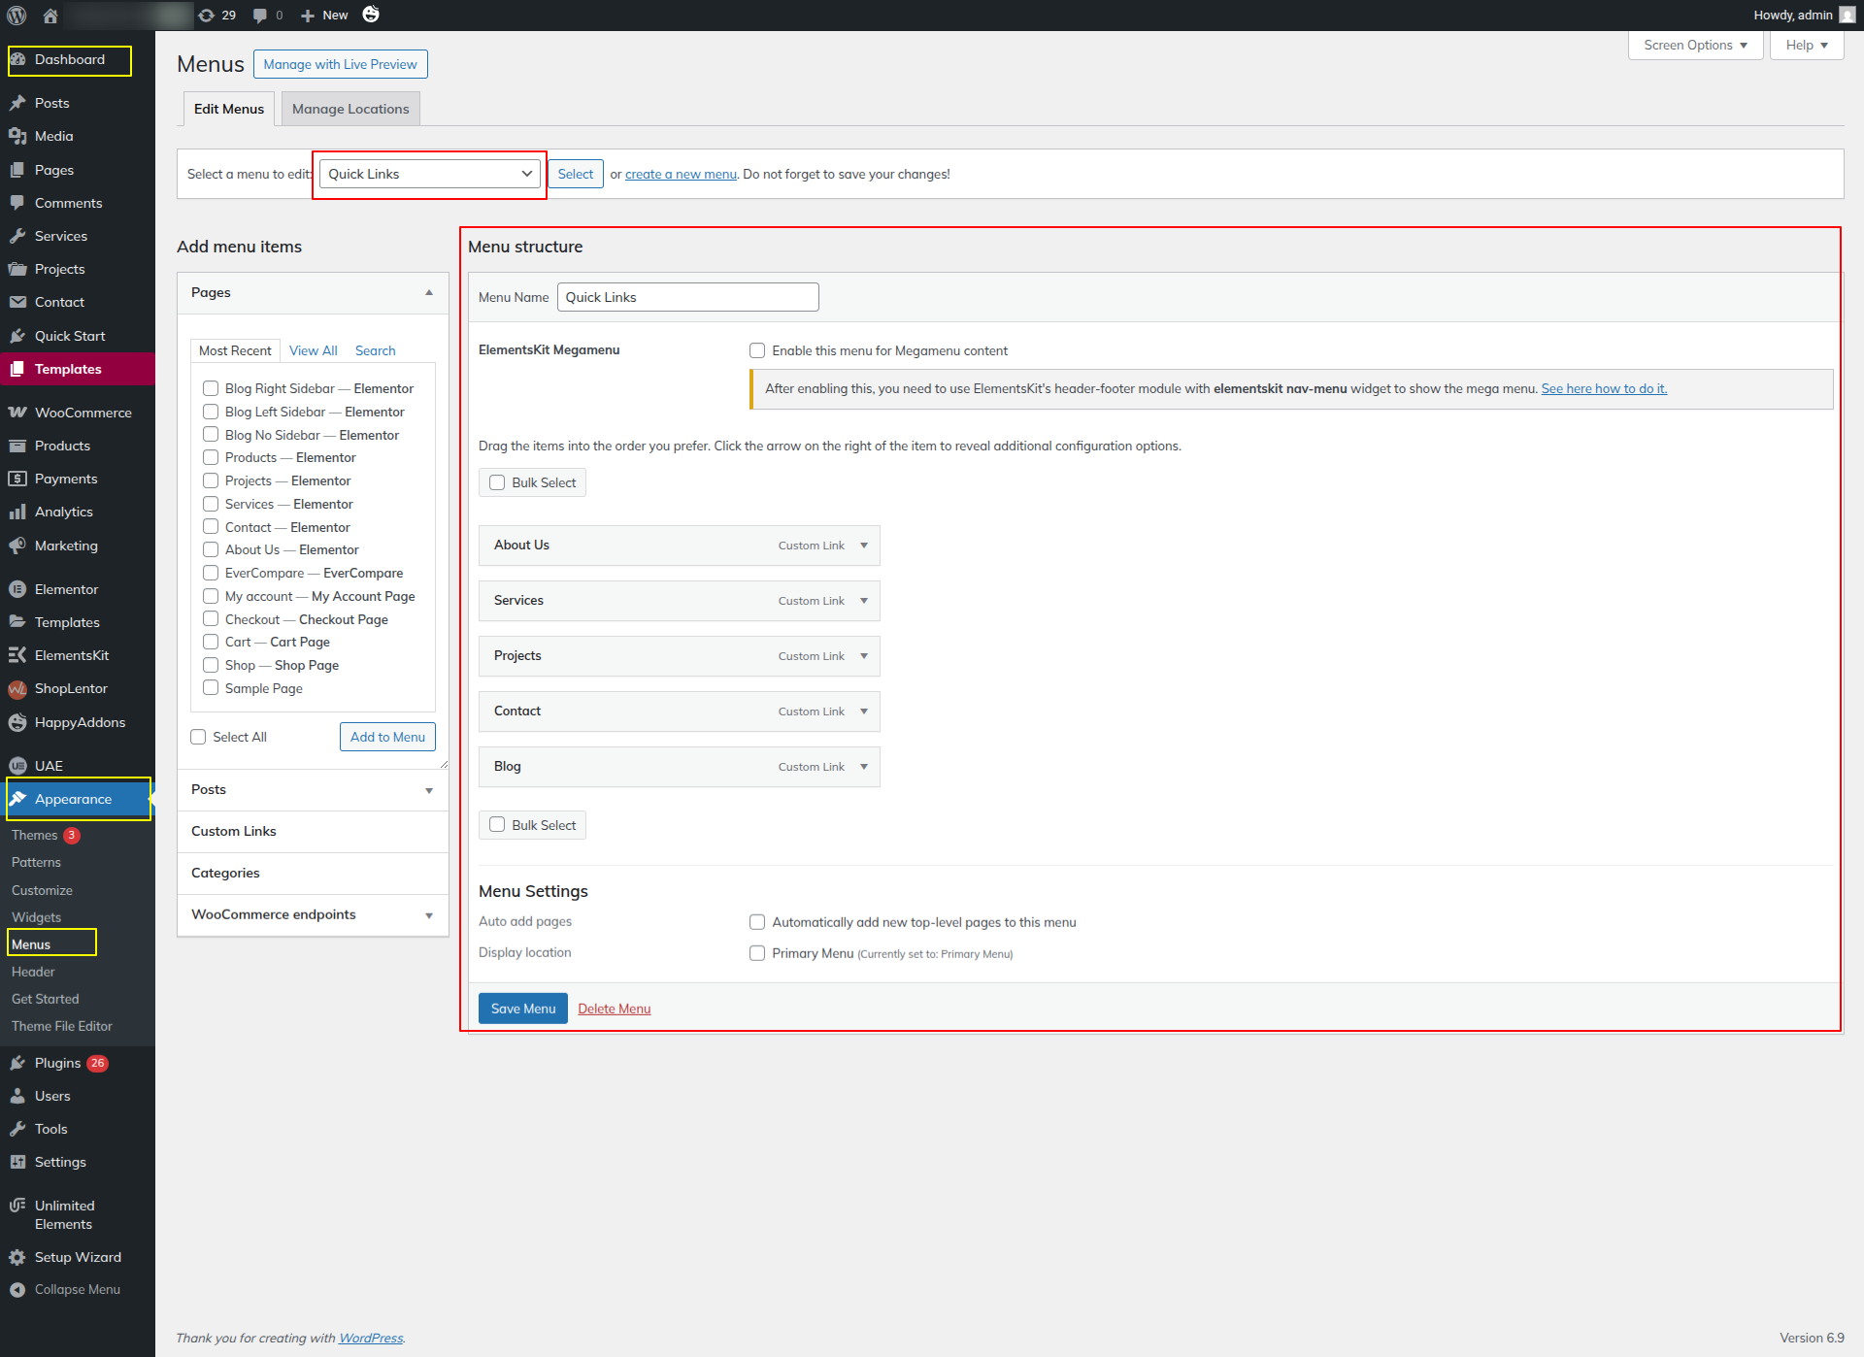Screen dimensions: 1864x1357
Task: Enable this menu for Megamenu content checkbox
Action: coord(757,350)
